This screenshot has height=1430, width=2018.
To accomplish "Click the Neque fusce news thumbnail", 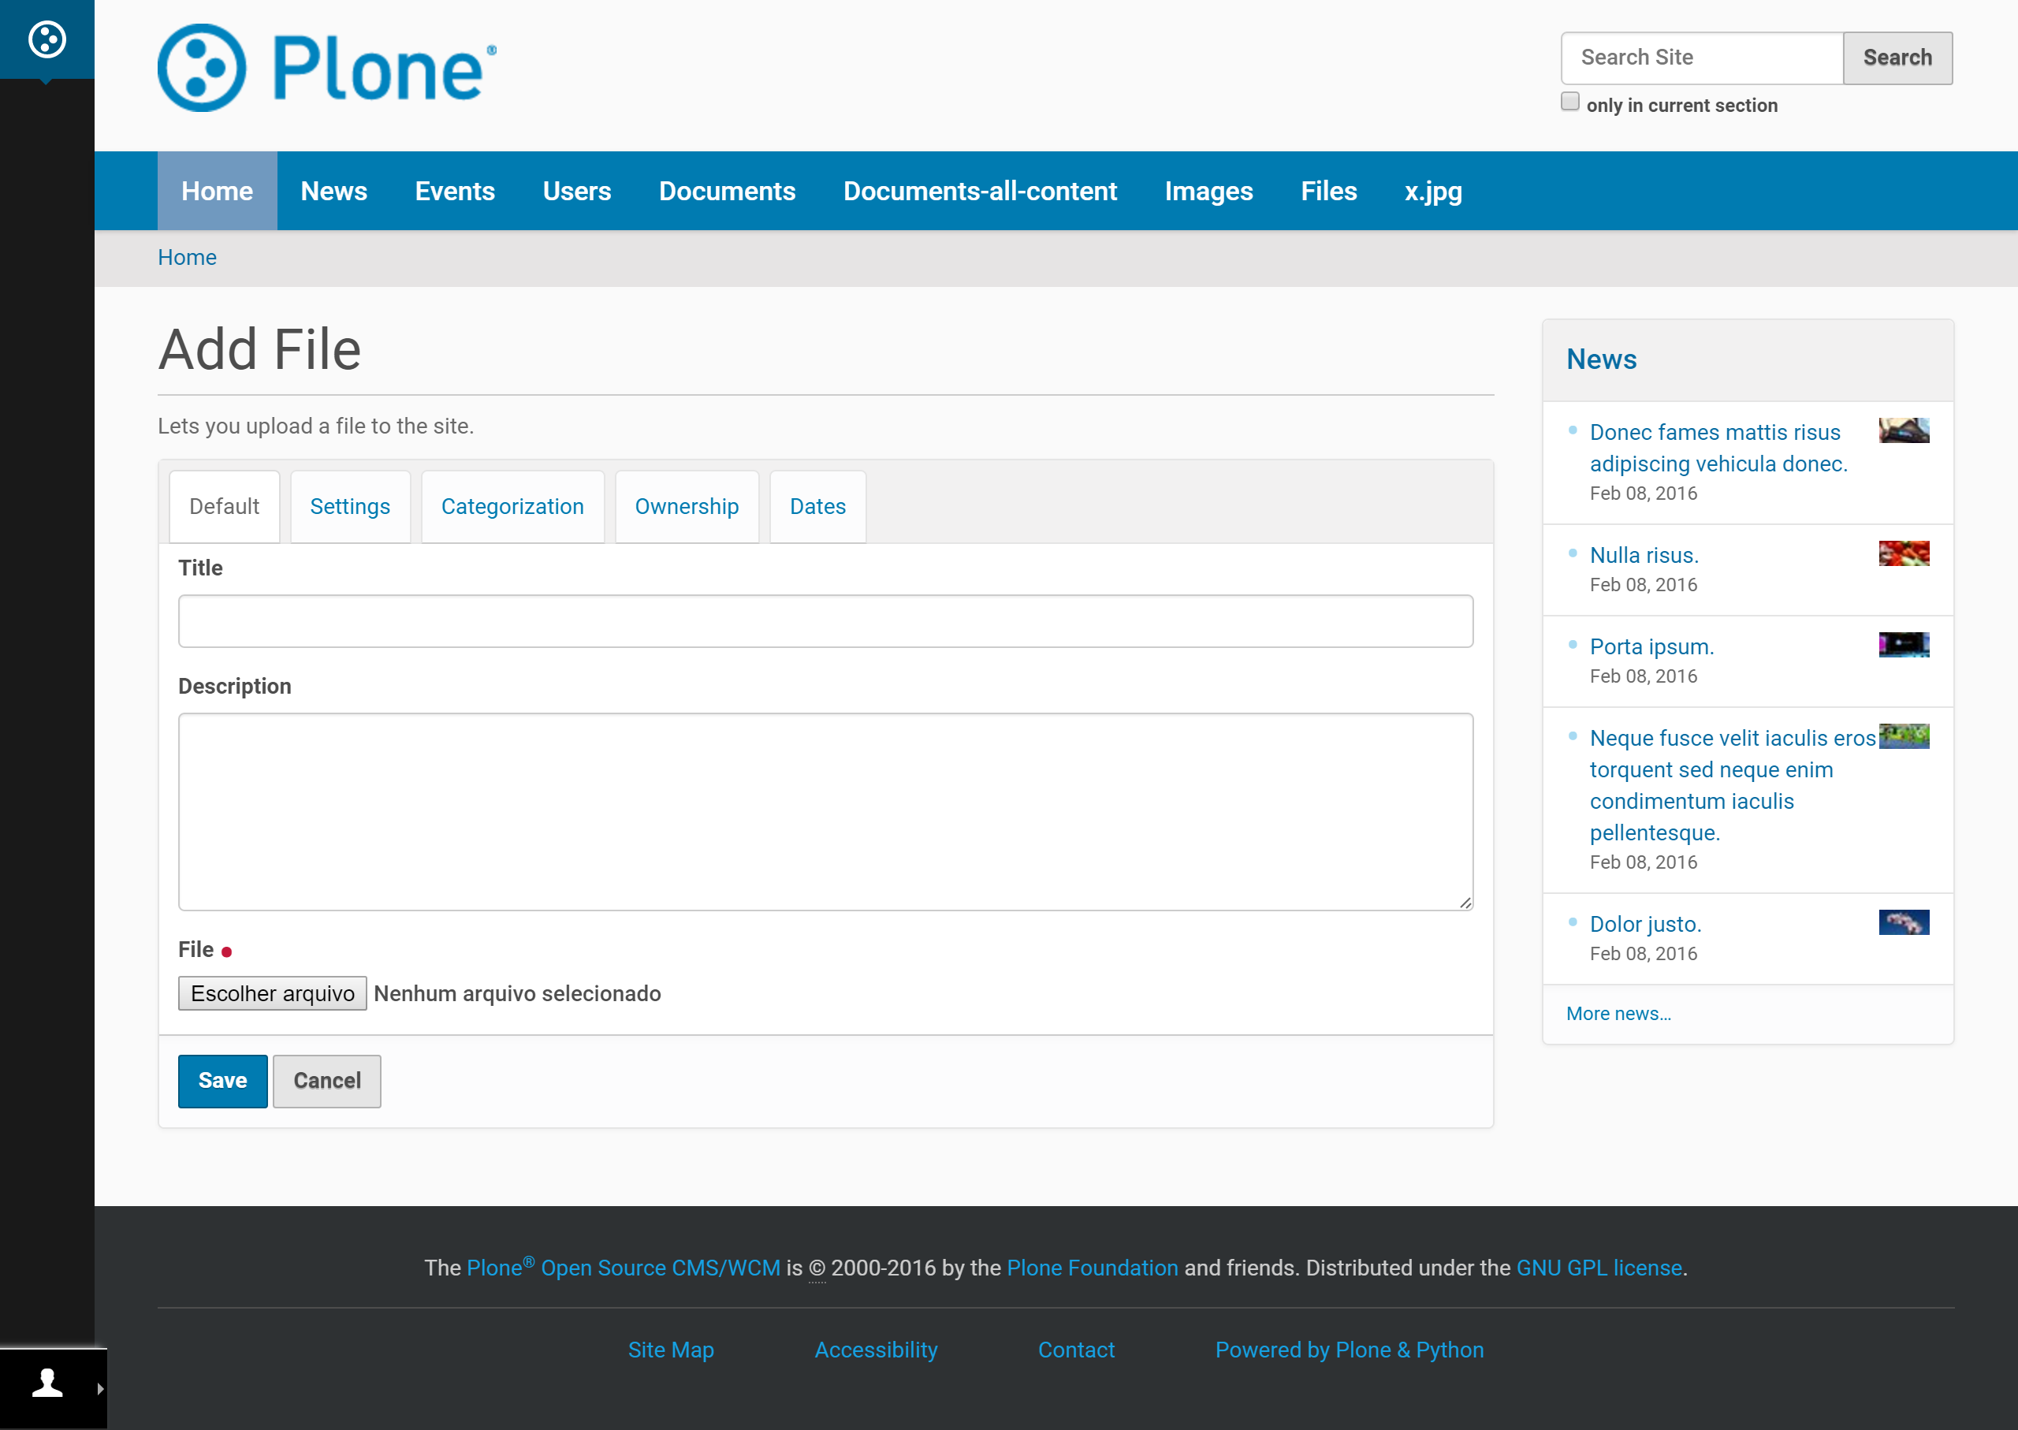I will pyautogui.click(x=1904, y=736).
